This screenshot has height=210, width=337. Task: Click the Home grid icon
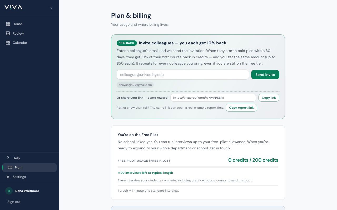click(8, 24)
